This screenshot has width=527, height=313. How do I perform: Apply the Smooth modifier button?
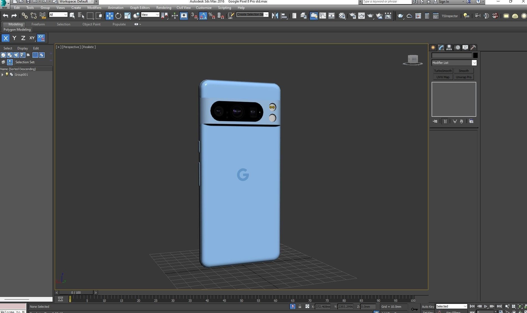464,71
